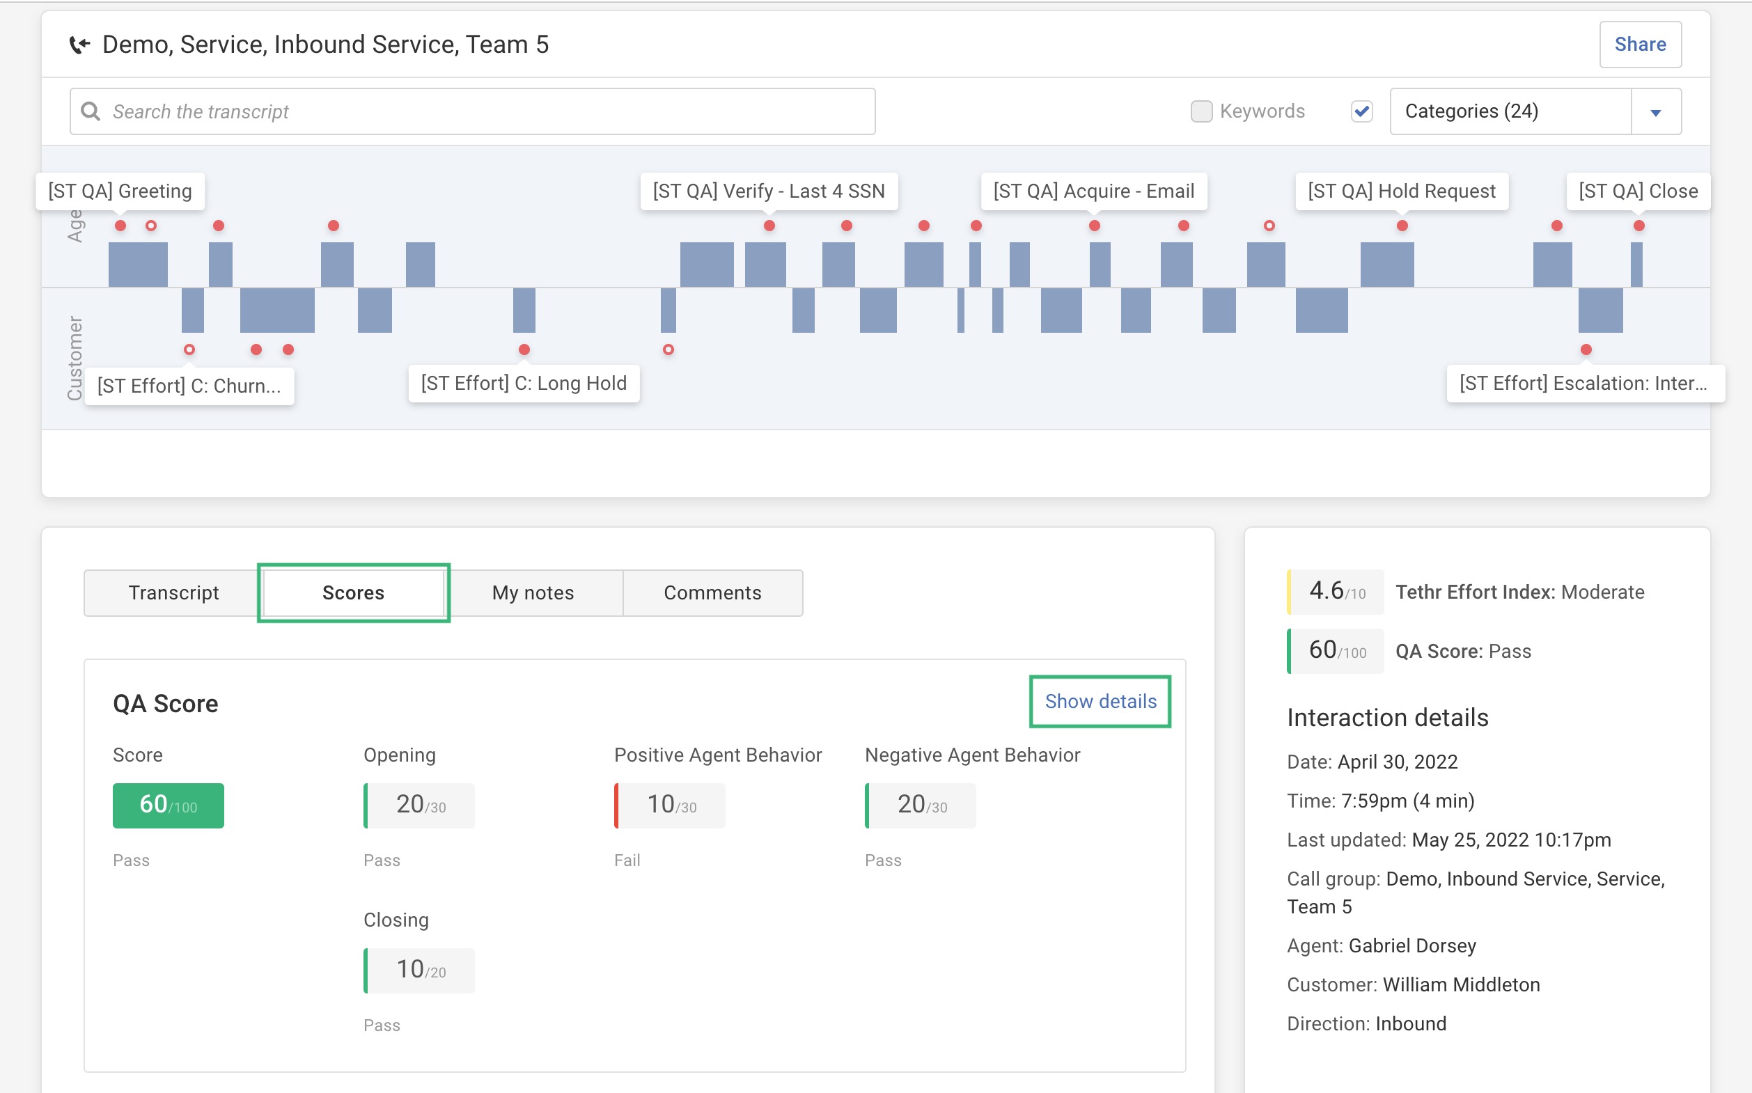Click the [ST QA] Verify - Last 4 SSN label
1752x1093 pixels.
[x=769, y=191]
